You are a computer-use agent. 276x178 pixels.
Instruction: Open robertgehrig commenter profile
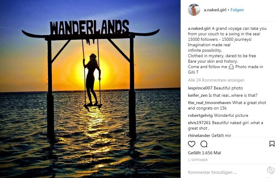[x=200, y=115]
